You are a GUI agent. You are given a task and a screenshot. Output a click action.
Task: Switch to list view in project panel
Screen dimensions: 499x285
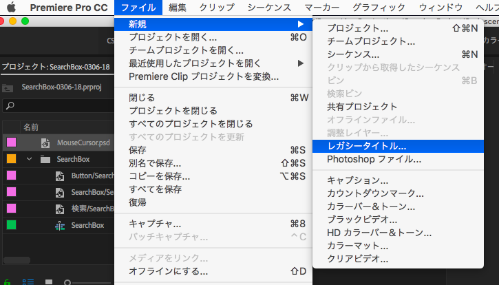(x=28, y=282)
